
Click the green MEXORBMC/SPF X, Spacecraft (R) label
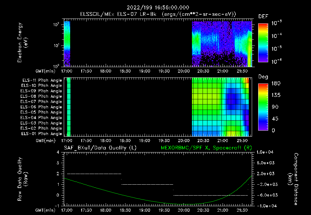point(206,148)
